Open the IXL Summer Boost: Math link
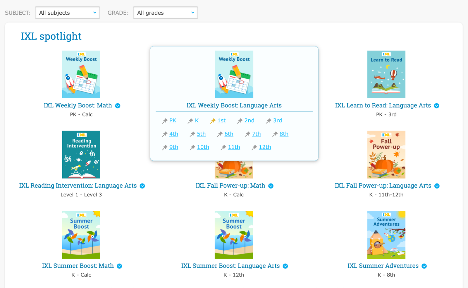The image size is (468, 288). 78,266
